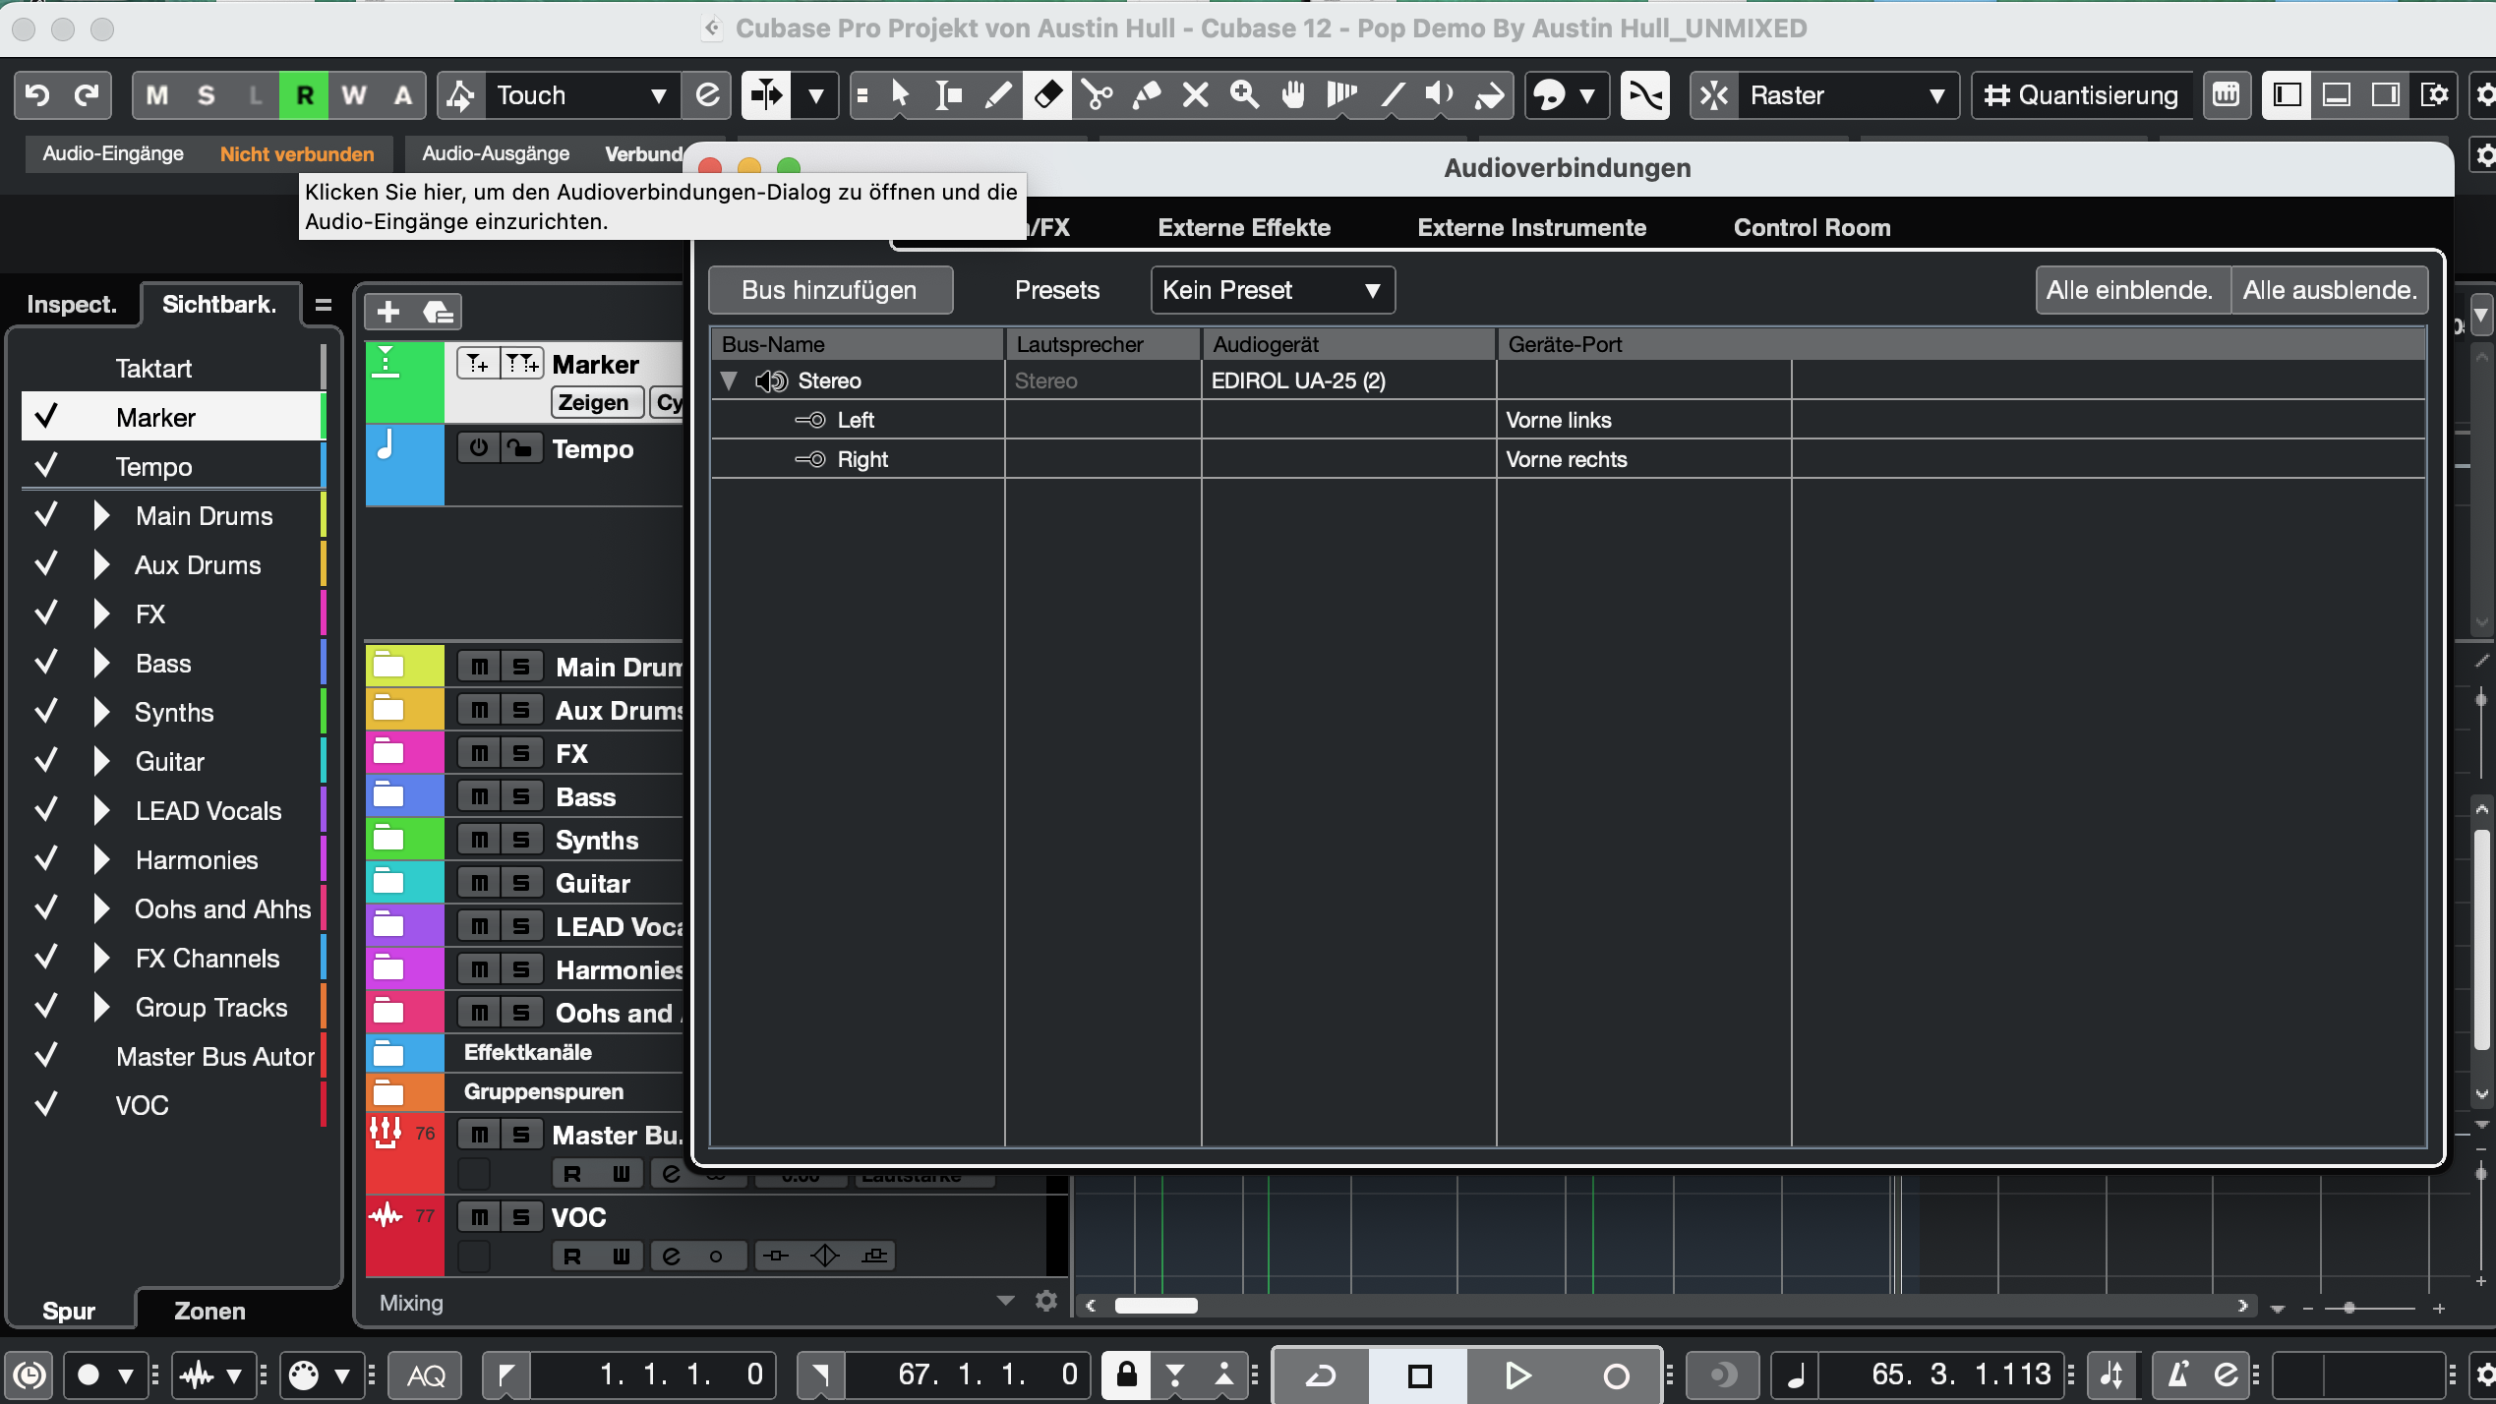Solo the Guitar folder track

521,883
